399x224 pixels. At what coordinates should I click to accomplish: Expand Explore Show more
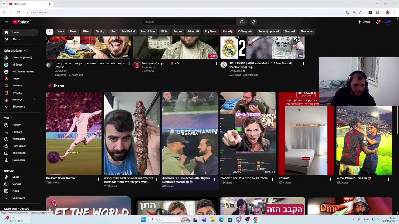(19, 198)
